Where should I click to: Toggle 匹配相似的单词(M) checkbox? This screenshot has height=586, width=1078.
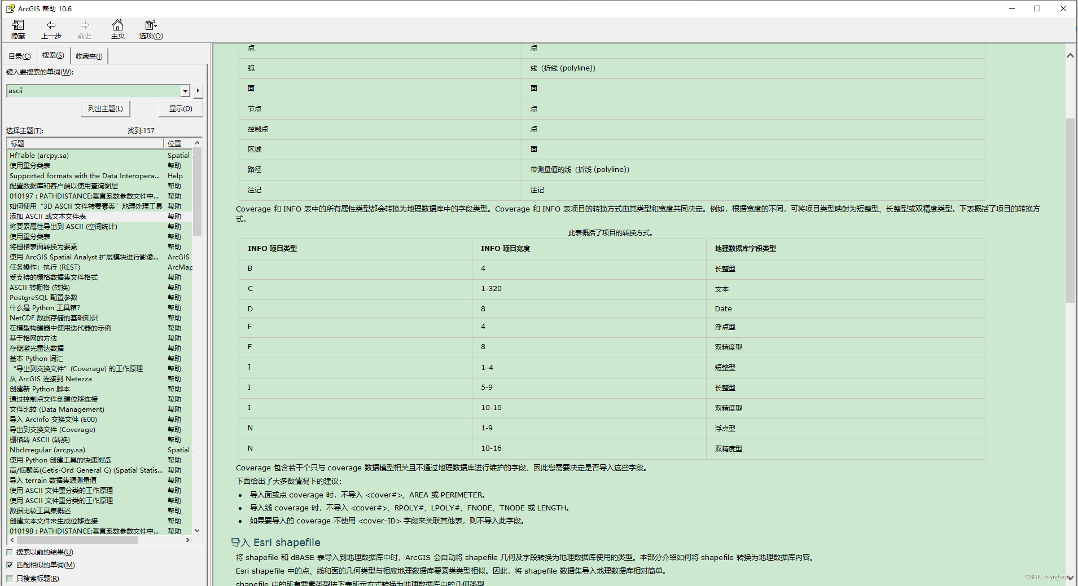click(x=10, y=565)
